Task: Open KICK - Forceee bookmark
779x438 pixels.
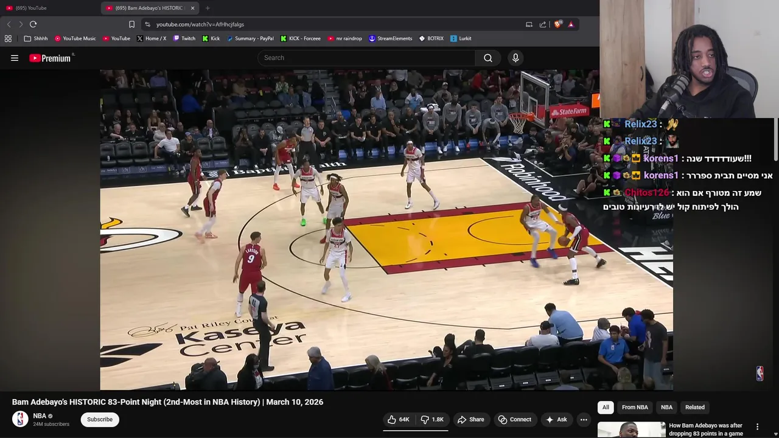Action: [x=301, y=38]
